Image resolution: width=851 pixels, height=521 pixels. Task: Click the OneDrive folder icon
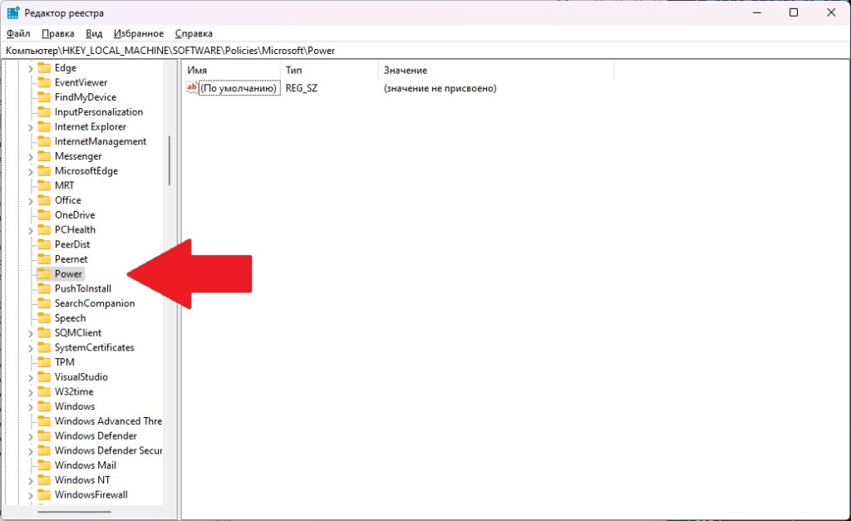[x=44, y=215]
